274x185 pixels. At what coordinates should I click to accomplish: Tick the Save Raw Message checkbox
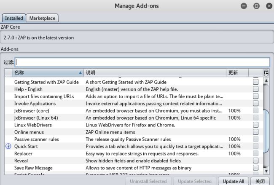[x=255, y=168]
